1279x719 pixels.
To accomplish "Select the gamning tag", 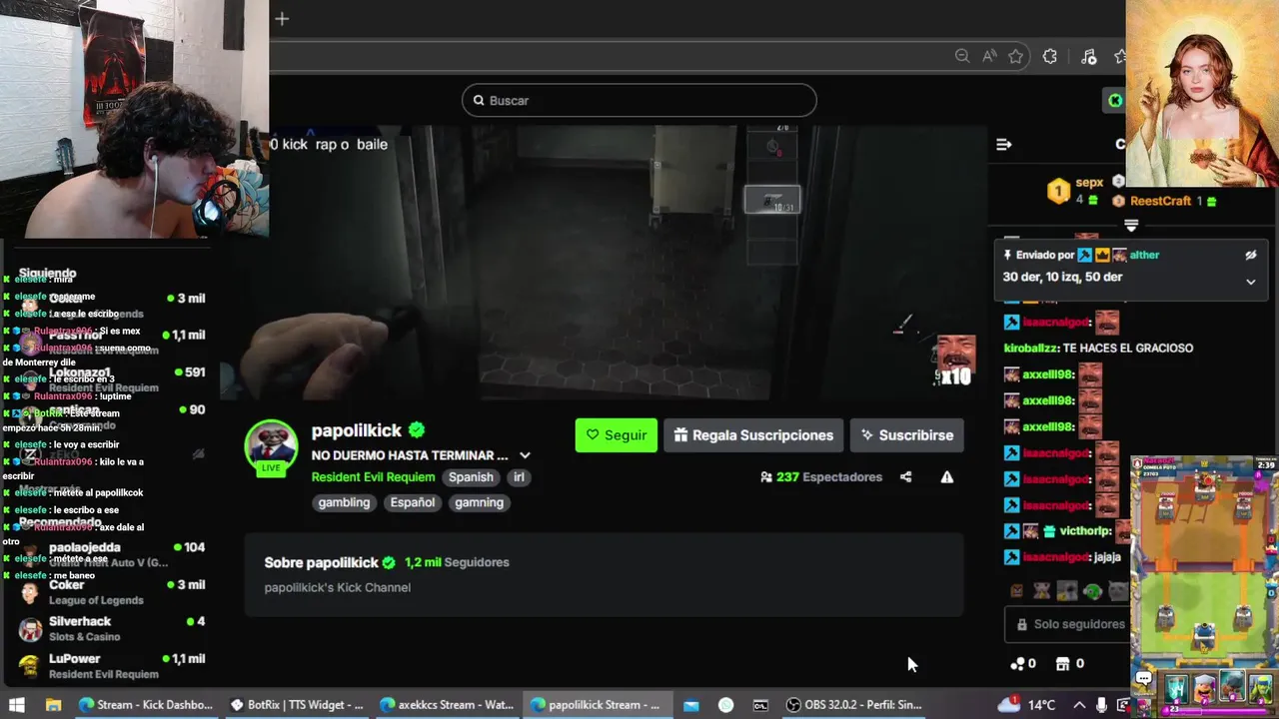I will pyautogui.click(x=480, y=502).
